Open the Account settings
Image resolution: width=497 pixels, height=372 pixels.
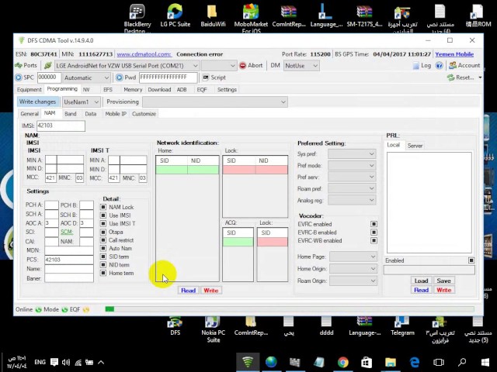click(x=464, y=65)
